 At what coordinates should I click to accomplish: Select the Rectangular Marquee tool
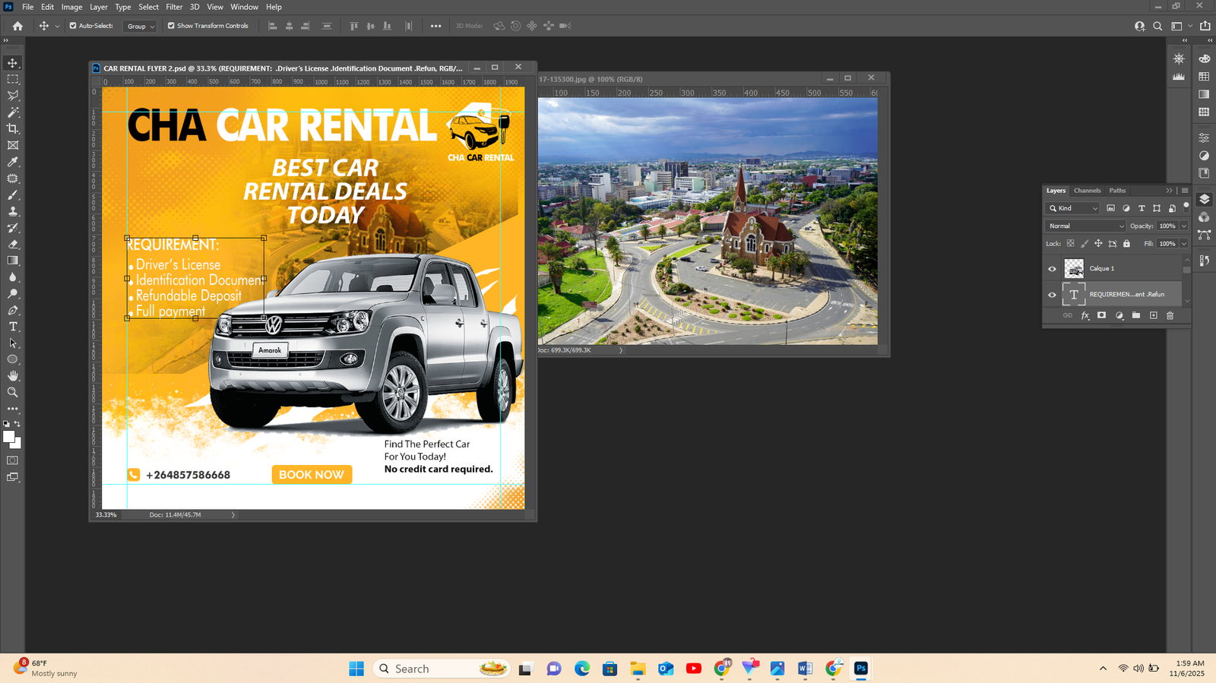click(13, 79)
